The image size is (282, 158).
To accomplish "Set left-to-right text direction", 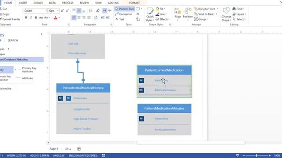I will [105, 11].
